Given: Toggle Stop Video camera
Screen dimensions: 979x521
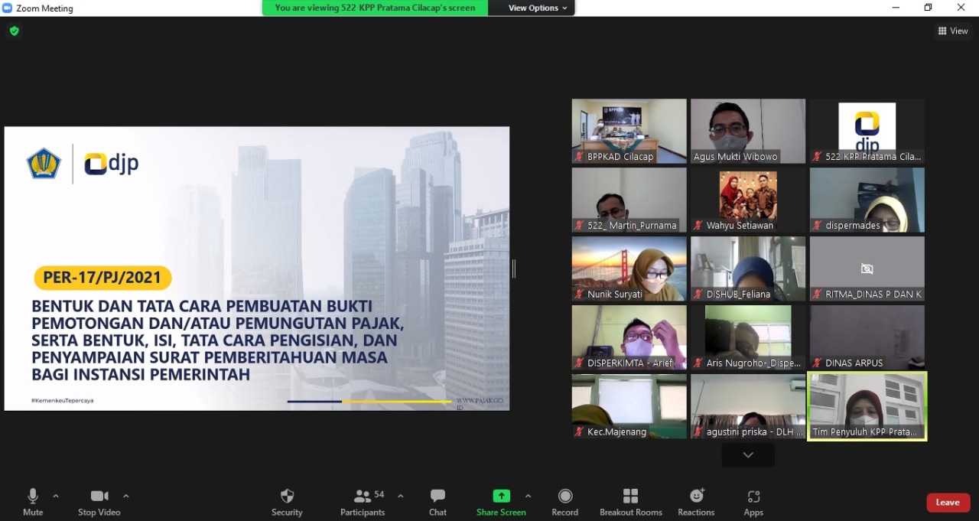Looking at the screenshot, I should coord(99,502).
